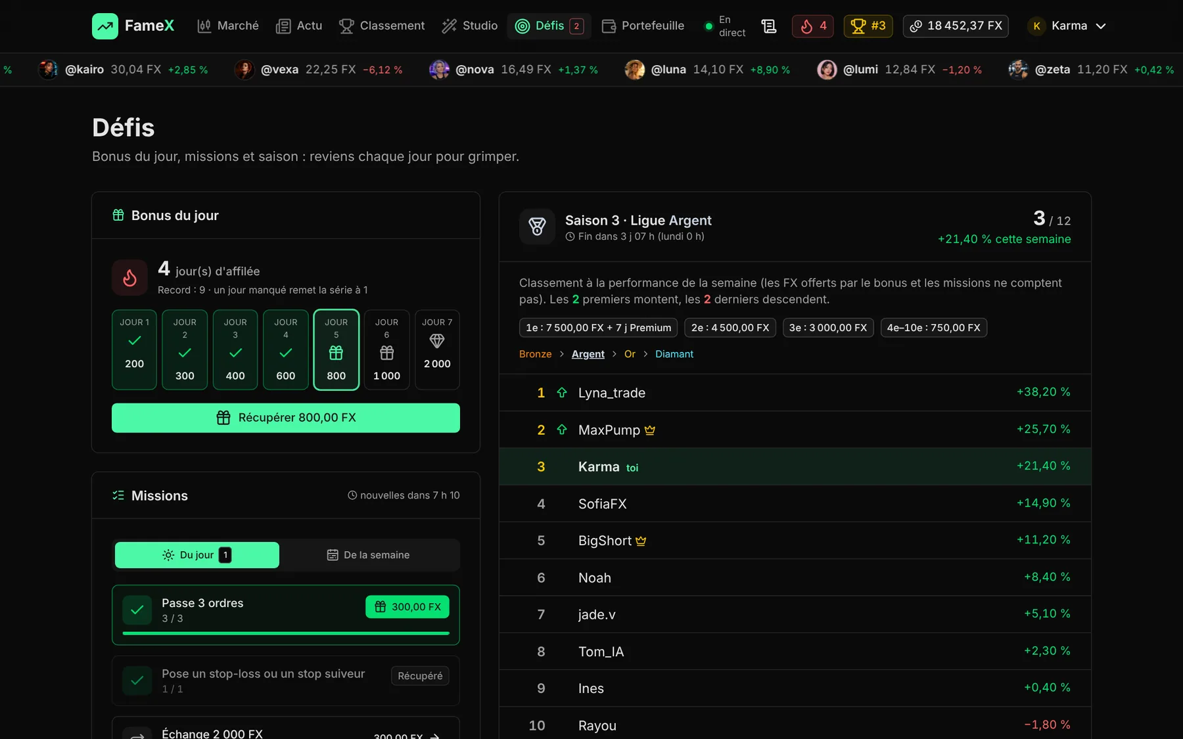Open the history scroll icon in the header
Screen dimensions: 1183x739
coord(769,26)
